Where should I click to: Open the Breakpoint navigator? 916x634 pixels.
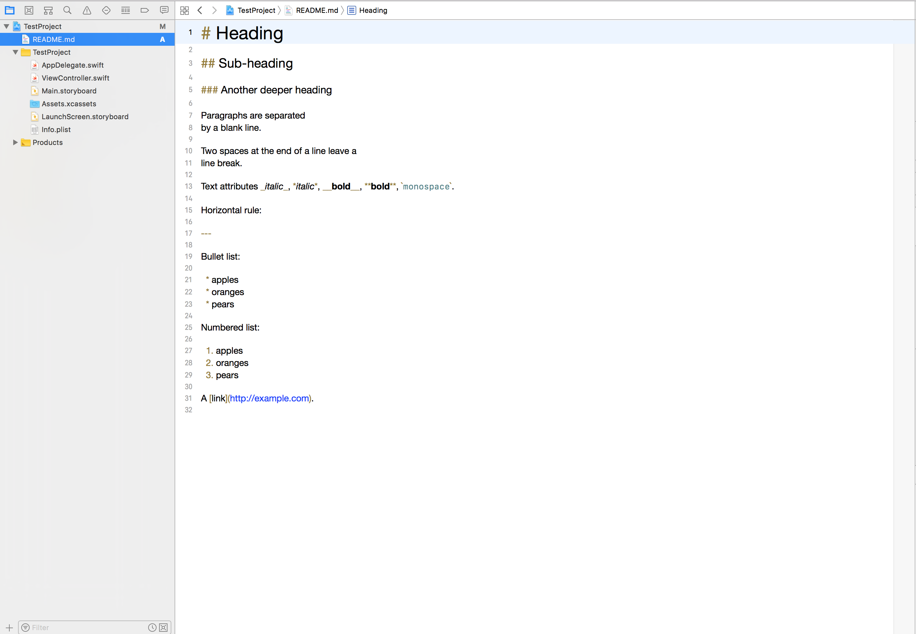coord(145,10)
